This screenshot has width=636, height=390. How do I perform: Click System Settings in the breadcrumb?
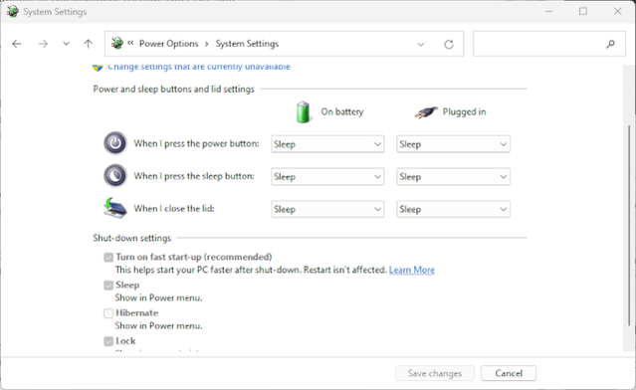click(247, 44)
